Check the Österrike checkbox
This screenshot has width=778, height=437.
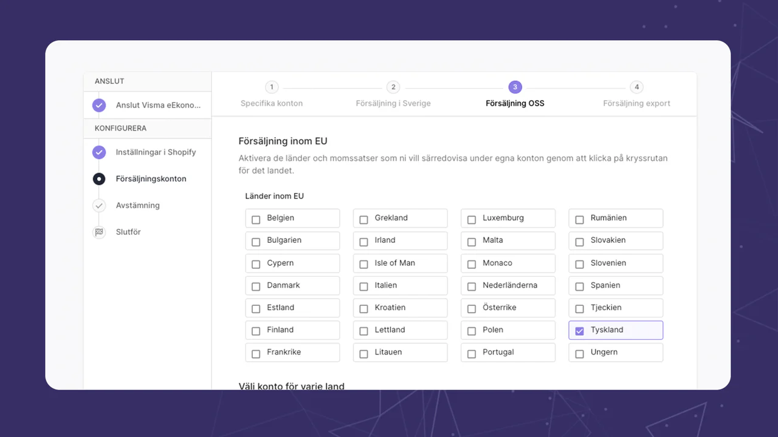coord(472,309)
